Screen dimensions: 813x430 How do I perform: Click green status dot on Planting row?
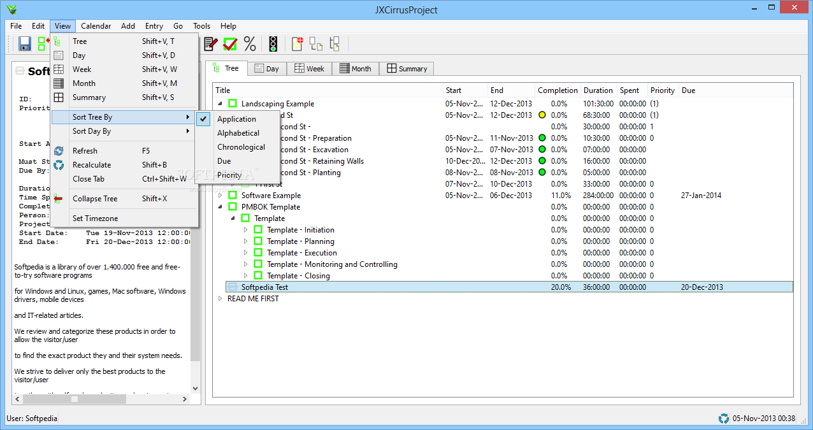[542, 173]
